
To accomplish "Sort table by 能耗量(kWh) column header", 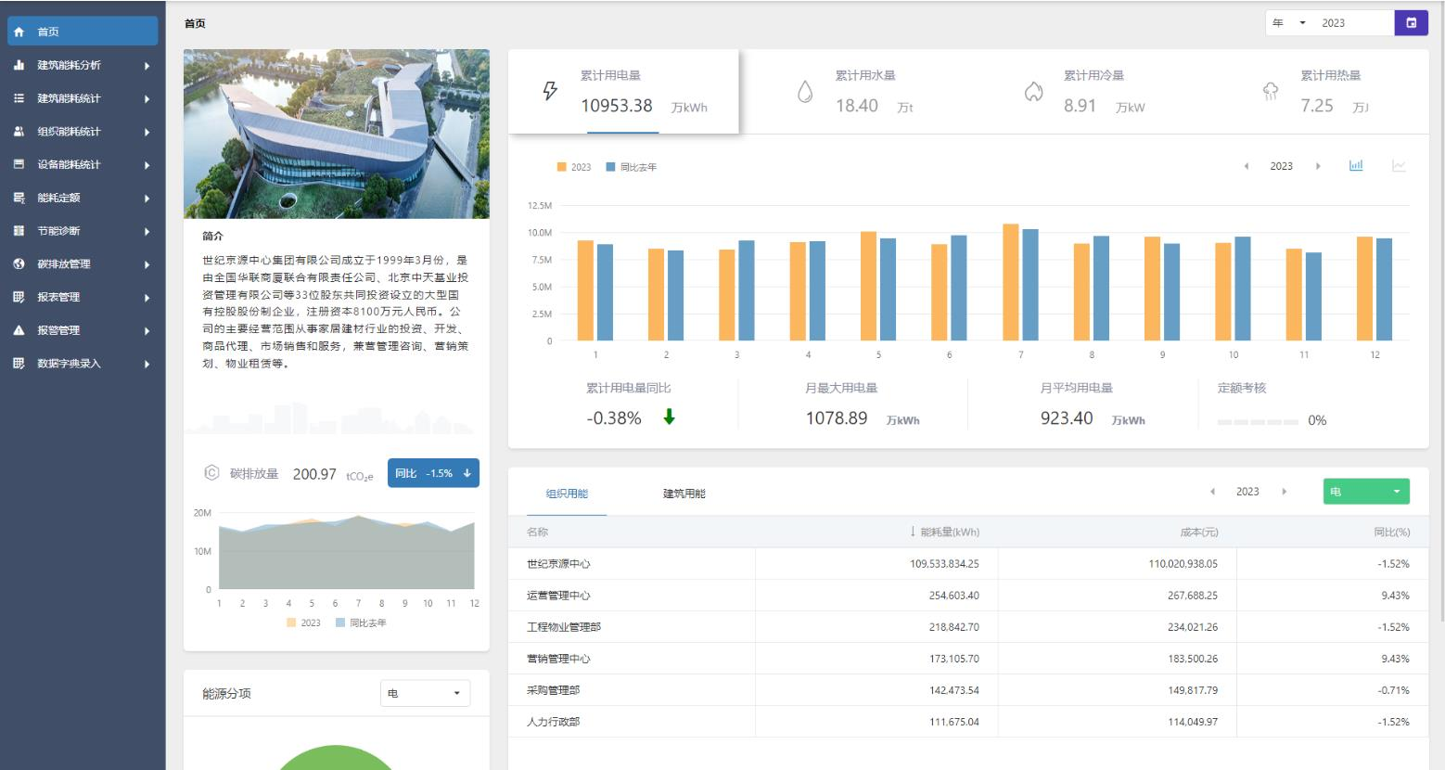I will [x=944, y=533].
